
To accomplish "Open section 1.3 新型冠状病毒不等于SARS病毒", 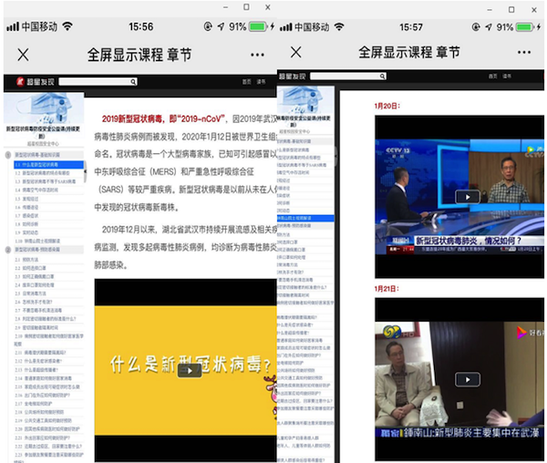I will [47, 180].
